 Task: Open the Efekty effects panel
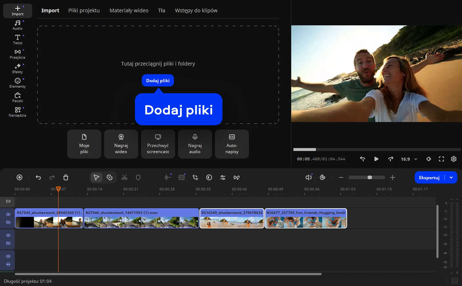click(17, 68)
